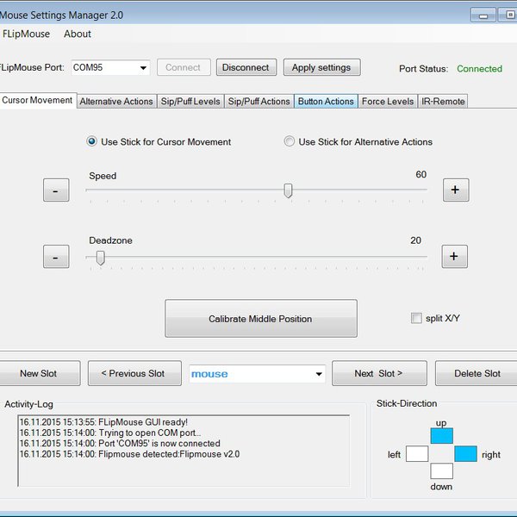This screenshot has height=517, width=517.
Task: Switch to the Sip/Puff Levels tab
Action: [190, 102]
